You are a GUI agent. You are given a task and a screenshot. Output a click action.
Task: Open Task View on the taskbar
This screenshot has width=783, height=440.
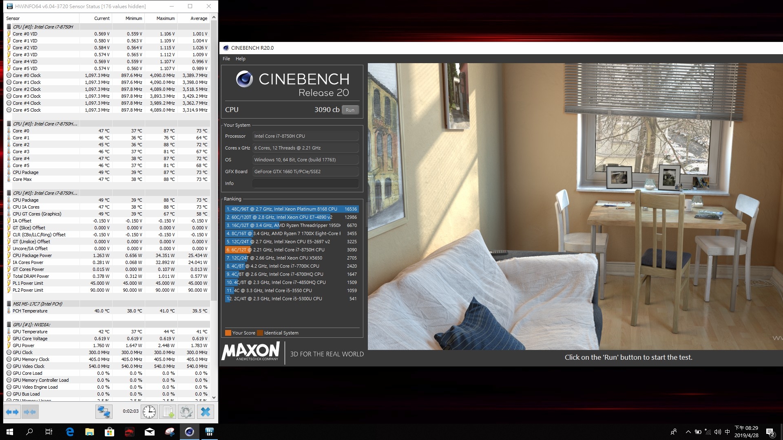[x=49, y=432]
